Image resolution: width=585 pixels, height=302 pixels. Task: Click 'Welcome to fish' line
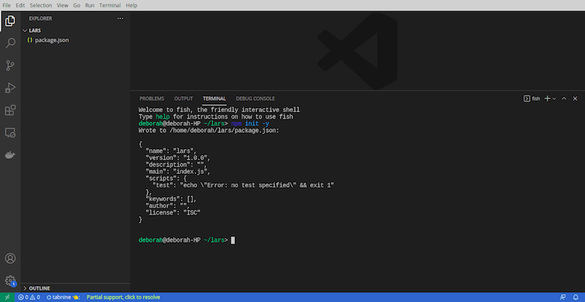(219, 110)
